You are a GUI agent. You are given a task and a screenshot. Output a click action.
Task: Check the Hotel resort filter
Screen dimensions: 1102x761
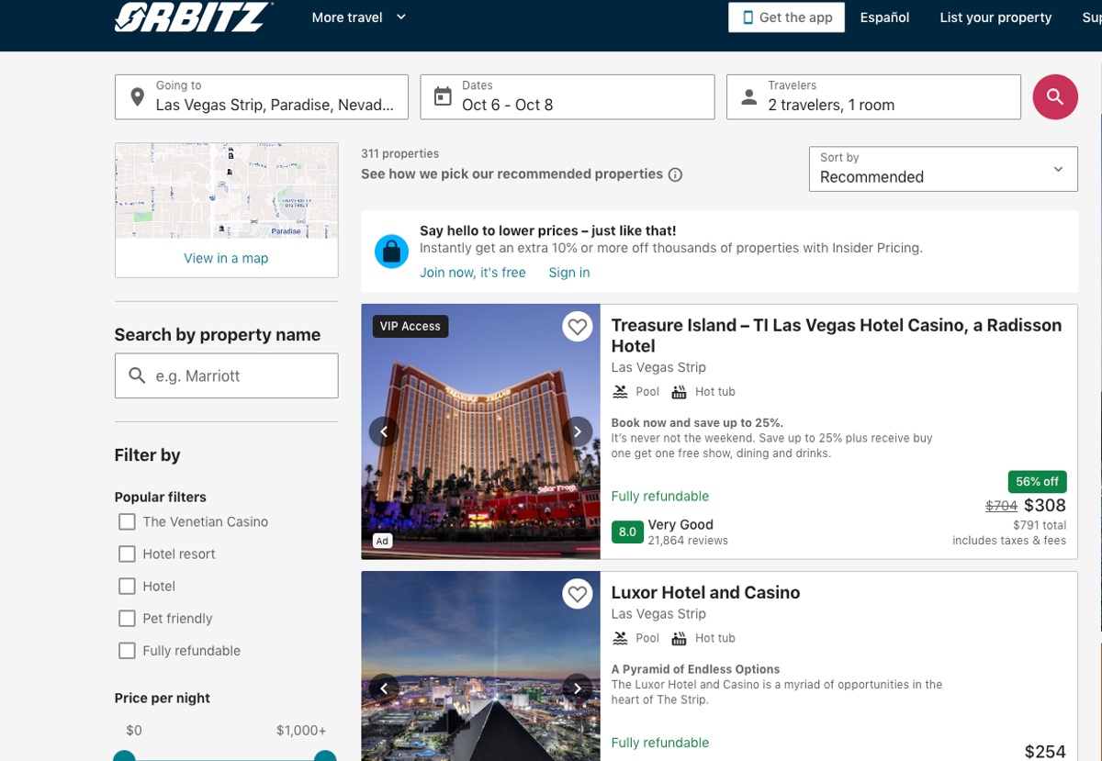(127, 554)
